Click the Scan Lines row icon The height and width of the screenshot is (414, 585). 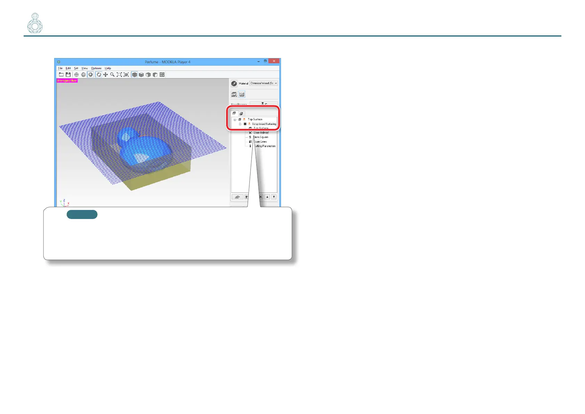[x=250, y=142]
